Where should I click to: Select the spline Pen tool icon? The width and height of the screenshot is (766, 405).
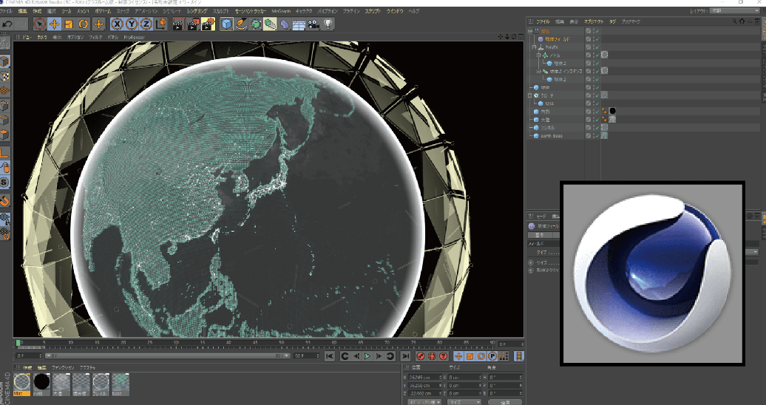pyautogui.click(x=241, y=24)
